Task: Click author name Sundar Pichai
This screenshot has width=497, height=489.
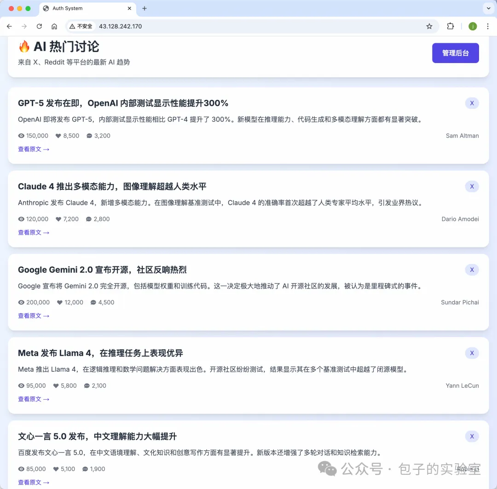Action: coord(460,303)
